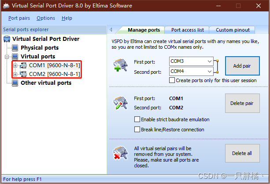Select Other virtual ports in the tree
Viewport: 270px width, 184px height.
(x=46, y=83)
